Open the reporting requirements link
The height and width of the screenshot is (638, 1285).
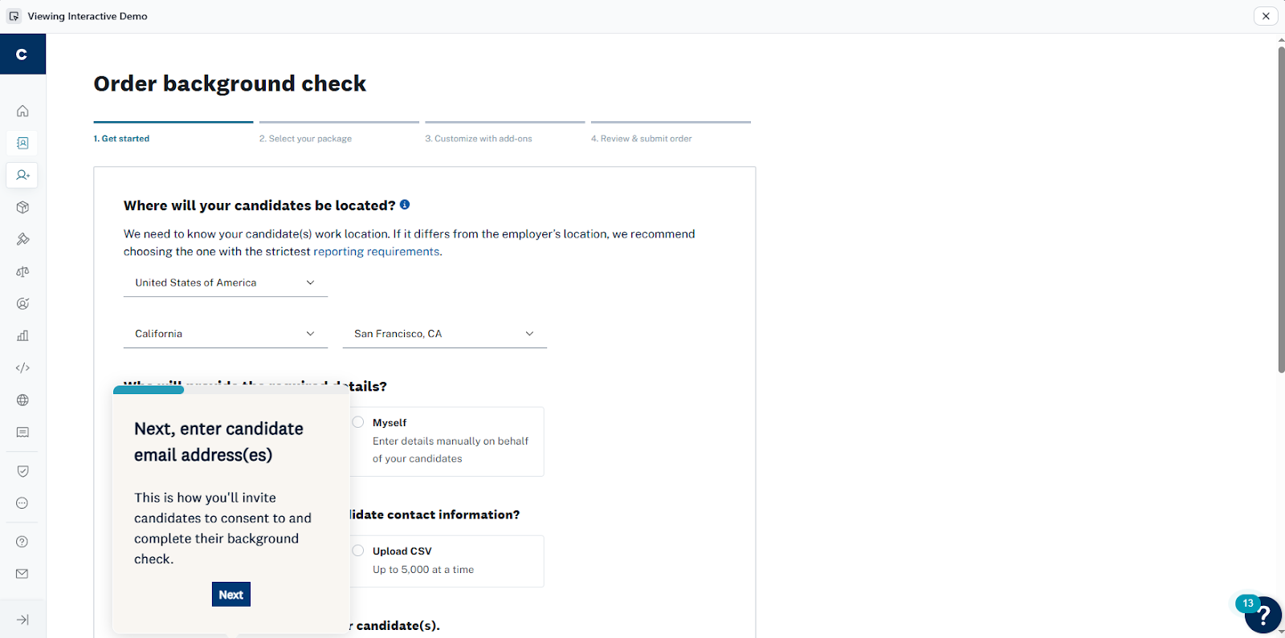point(377,252)
